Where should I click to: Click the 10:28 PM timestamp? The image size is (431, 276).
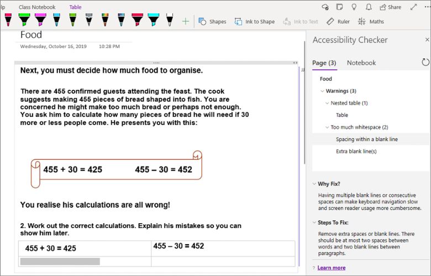tap(109, 46)
